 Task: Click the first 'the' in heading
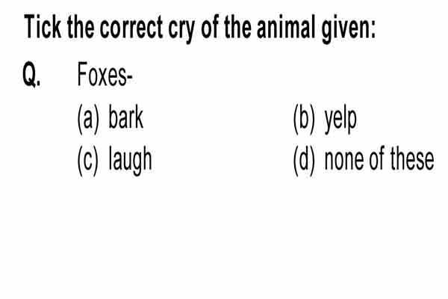81,27
